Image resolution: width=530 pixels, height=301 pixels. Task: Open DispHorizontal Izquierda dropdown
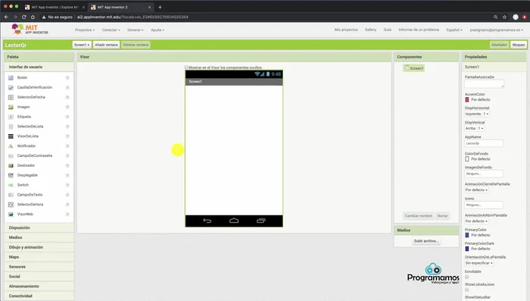tap(477, 114)
